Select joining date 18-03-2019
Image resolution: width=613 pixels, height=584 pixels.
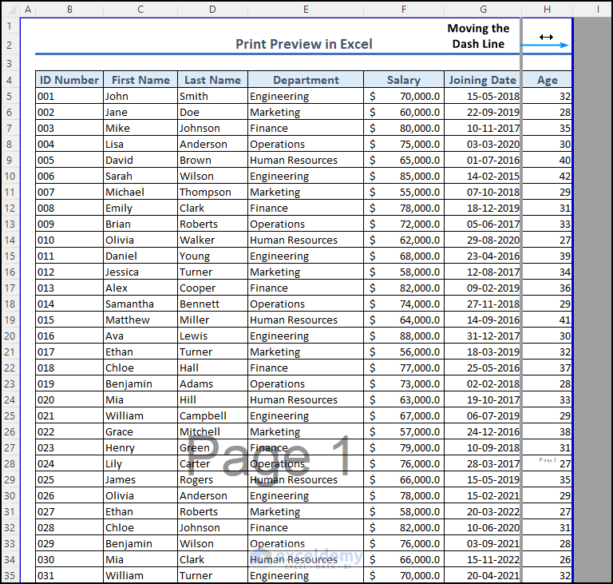point(482,352)
